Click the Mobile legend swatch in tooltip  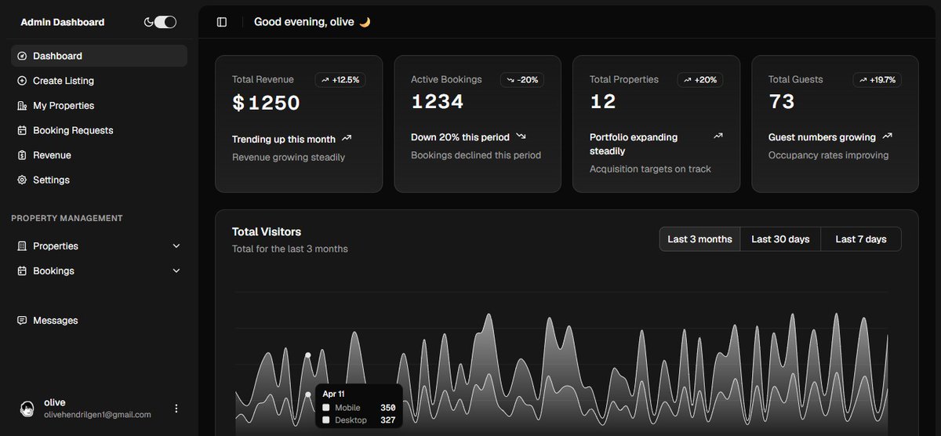[326, 408]
